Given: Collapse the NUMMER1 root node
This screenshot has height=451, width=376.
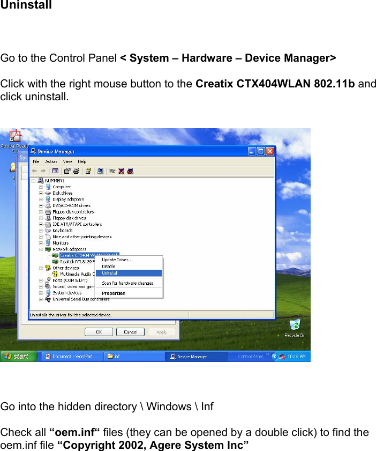Looking at the screenshot, I should [33, 181].
